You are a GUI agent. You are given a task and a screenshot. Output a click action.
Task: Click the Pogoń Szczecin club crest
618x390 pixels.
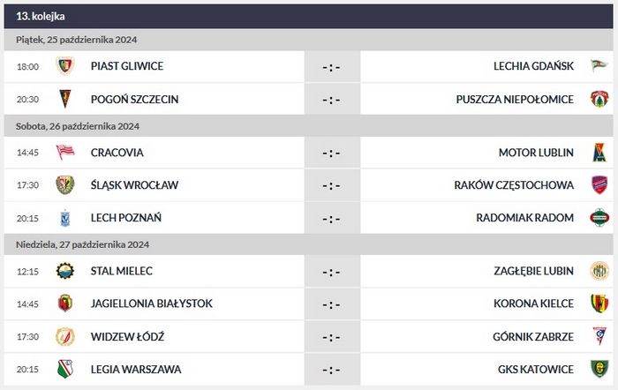64,99
